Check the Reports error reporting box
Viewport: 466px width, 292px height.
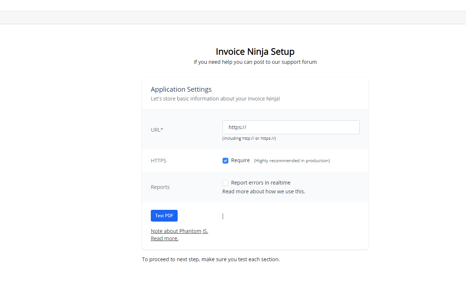tap(225, 183)
